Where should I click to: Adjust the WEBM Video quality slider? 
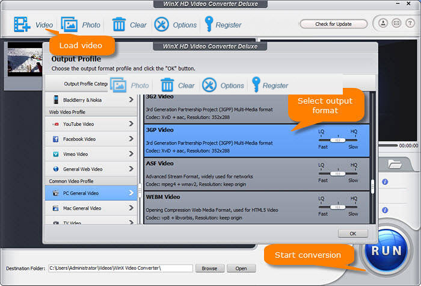pyautogui.click(x=338, y=207)
